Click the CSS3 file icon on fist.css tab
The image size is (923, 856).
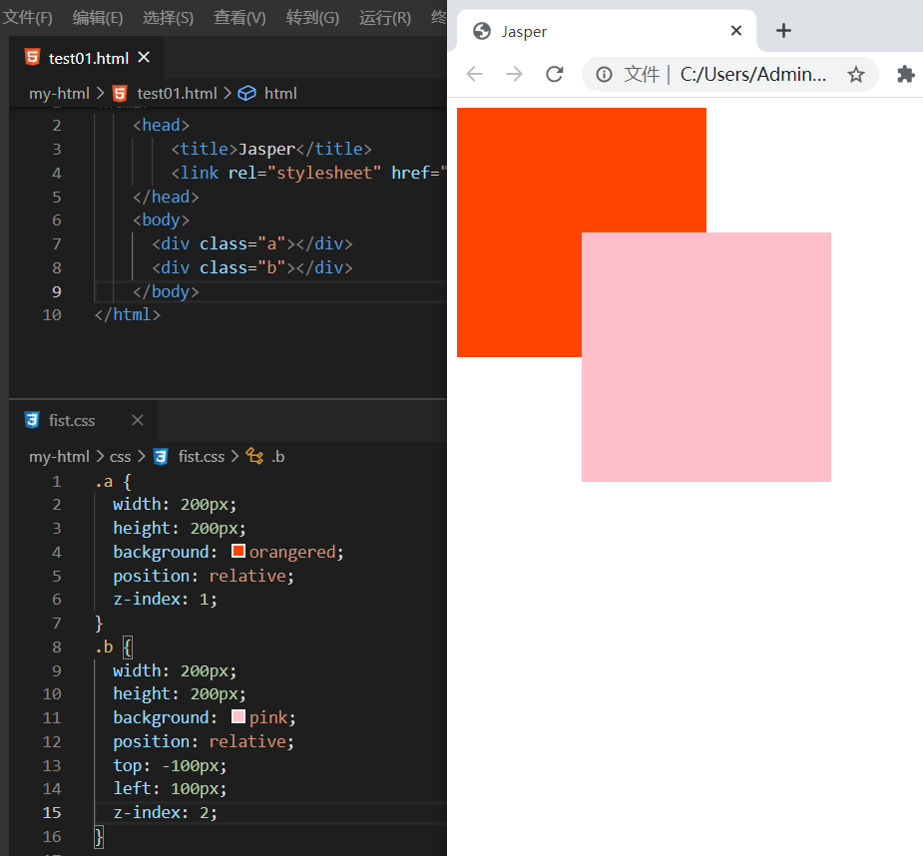point(32,420)
